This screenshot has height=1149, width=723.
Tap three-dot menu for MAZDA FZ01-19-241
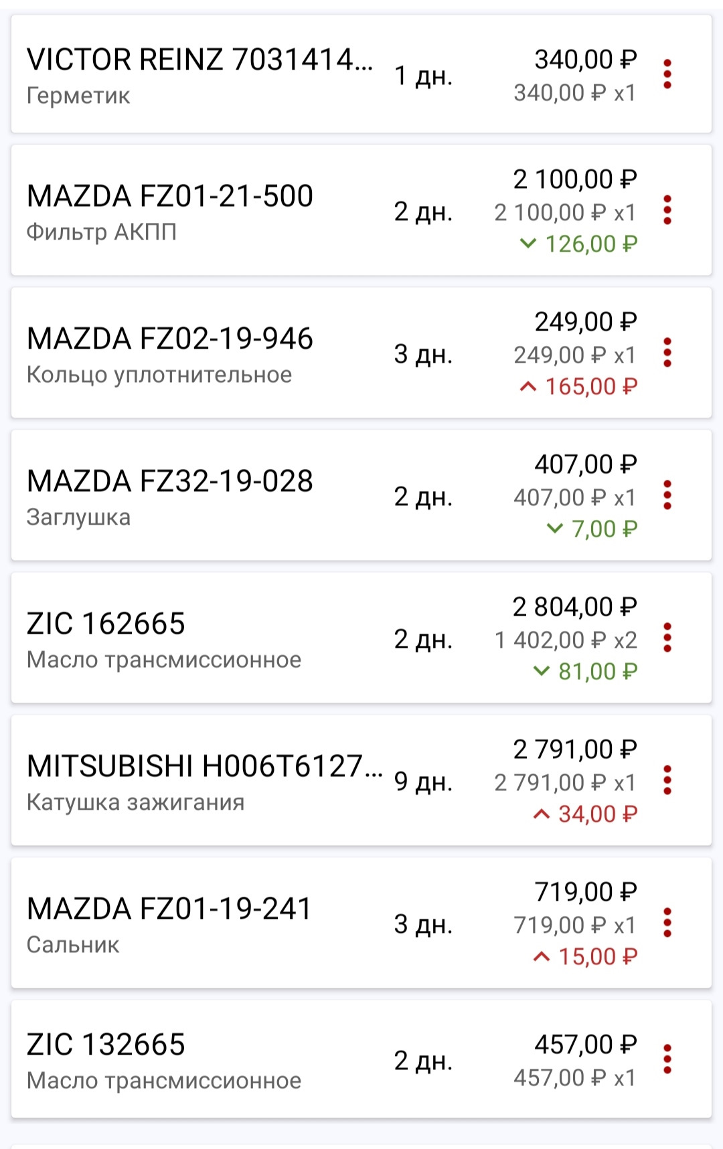667,923
